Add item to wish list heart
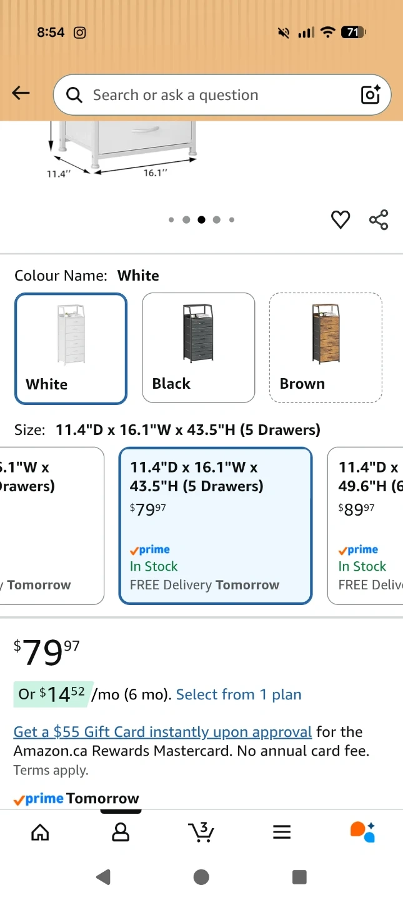Image resolution: width=403 pixels, height=900 pixels. (341, 219)
